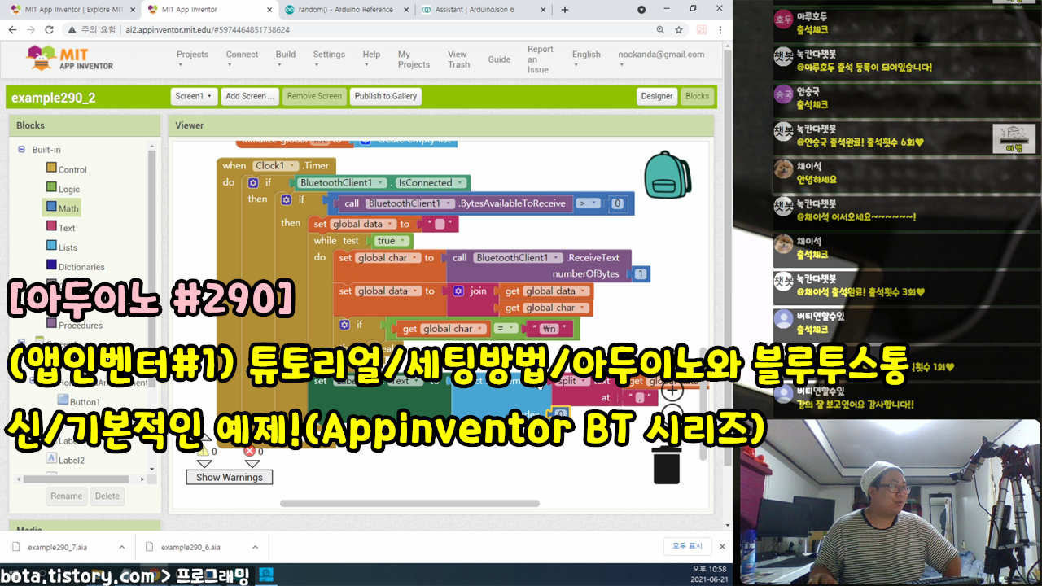
Task: Select the Text blocks color swatch
Action: coord(51,226)
